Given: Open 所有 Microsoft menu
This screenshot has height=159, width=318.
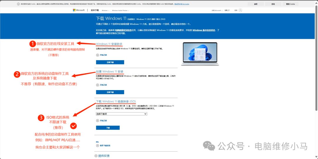Looking at the screenshot, I should 217,10.
